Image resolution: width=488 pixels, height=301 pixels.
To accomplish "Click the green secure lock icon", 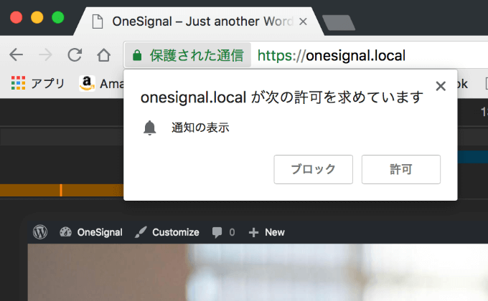I will pos(137,56).
